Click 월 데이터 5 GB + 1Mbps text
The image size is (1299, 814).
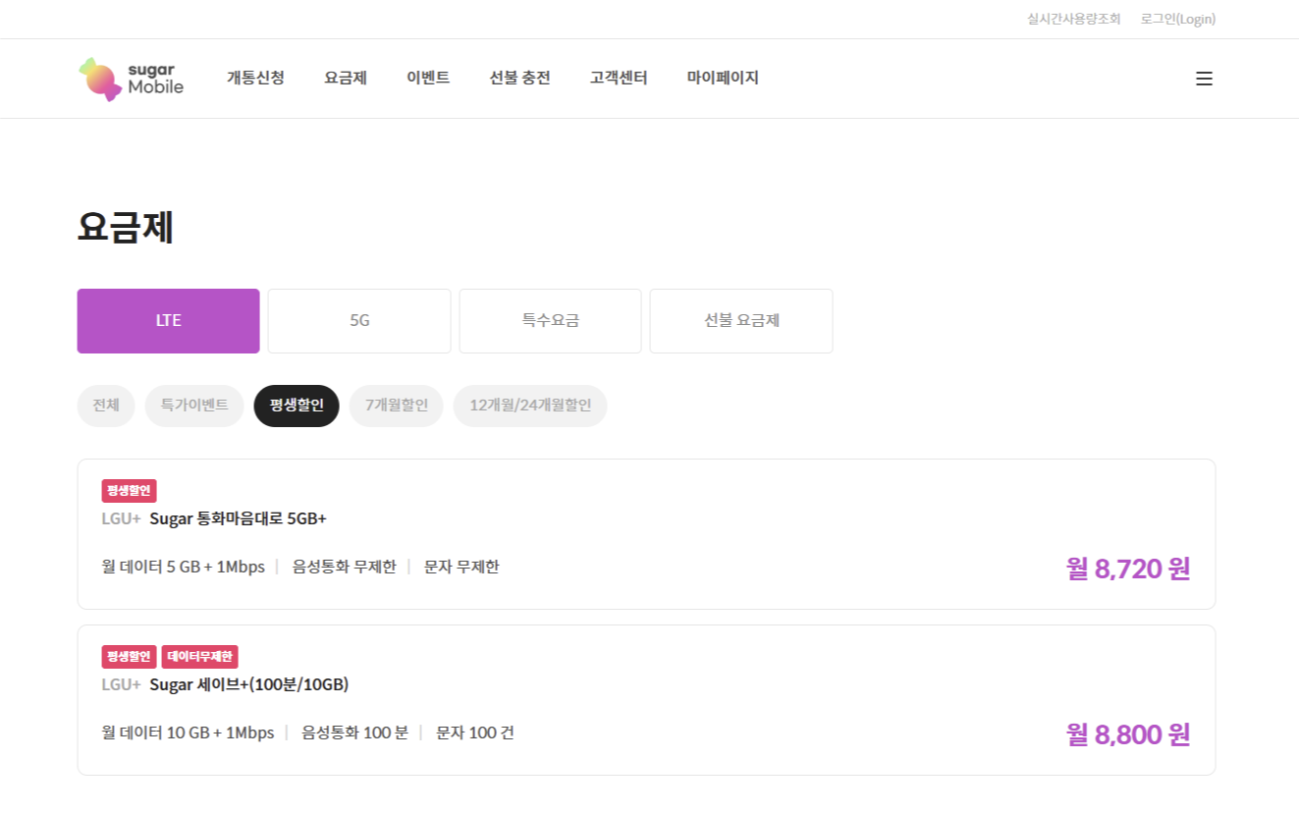(184, 567)
